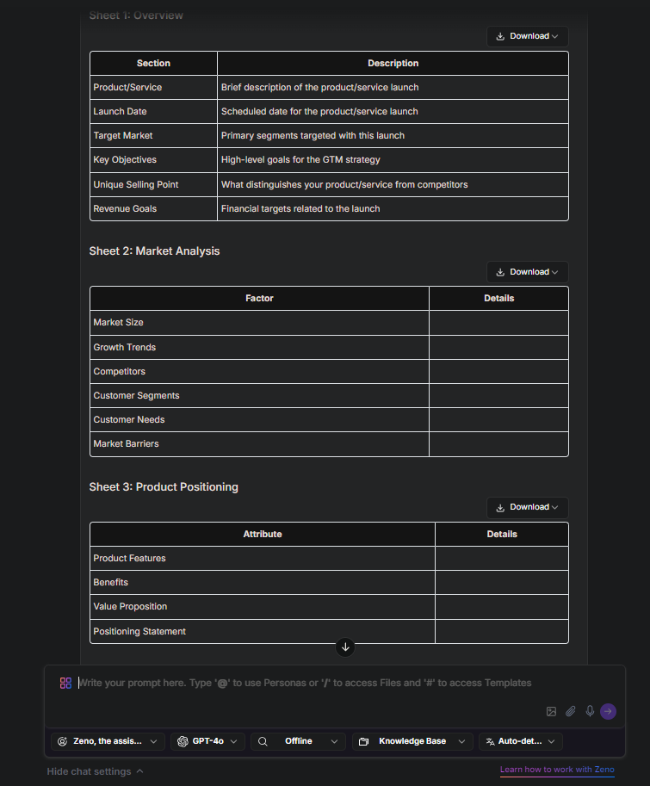Click the folder icon beside Knowledge Base
650x786 pixels.
point(364,741)
